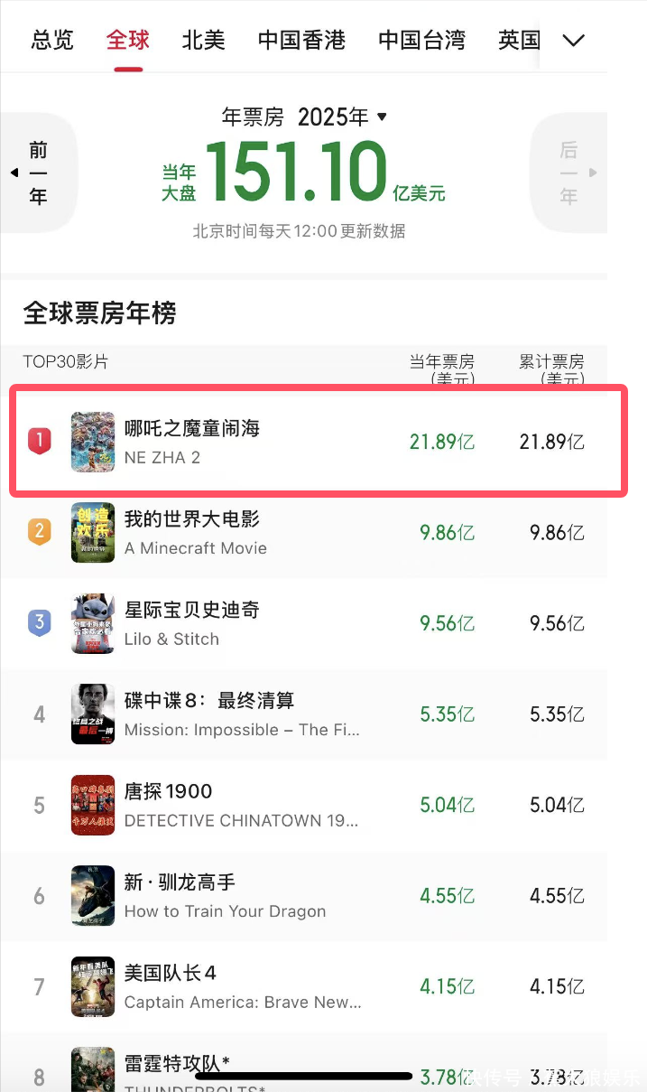Open the Ne Zha 2 poster thumbnail
Viewport: 647px width, 1092px height.
pyautogui.click(x=93, y=442)
